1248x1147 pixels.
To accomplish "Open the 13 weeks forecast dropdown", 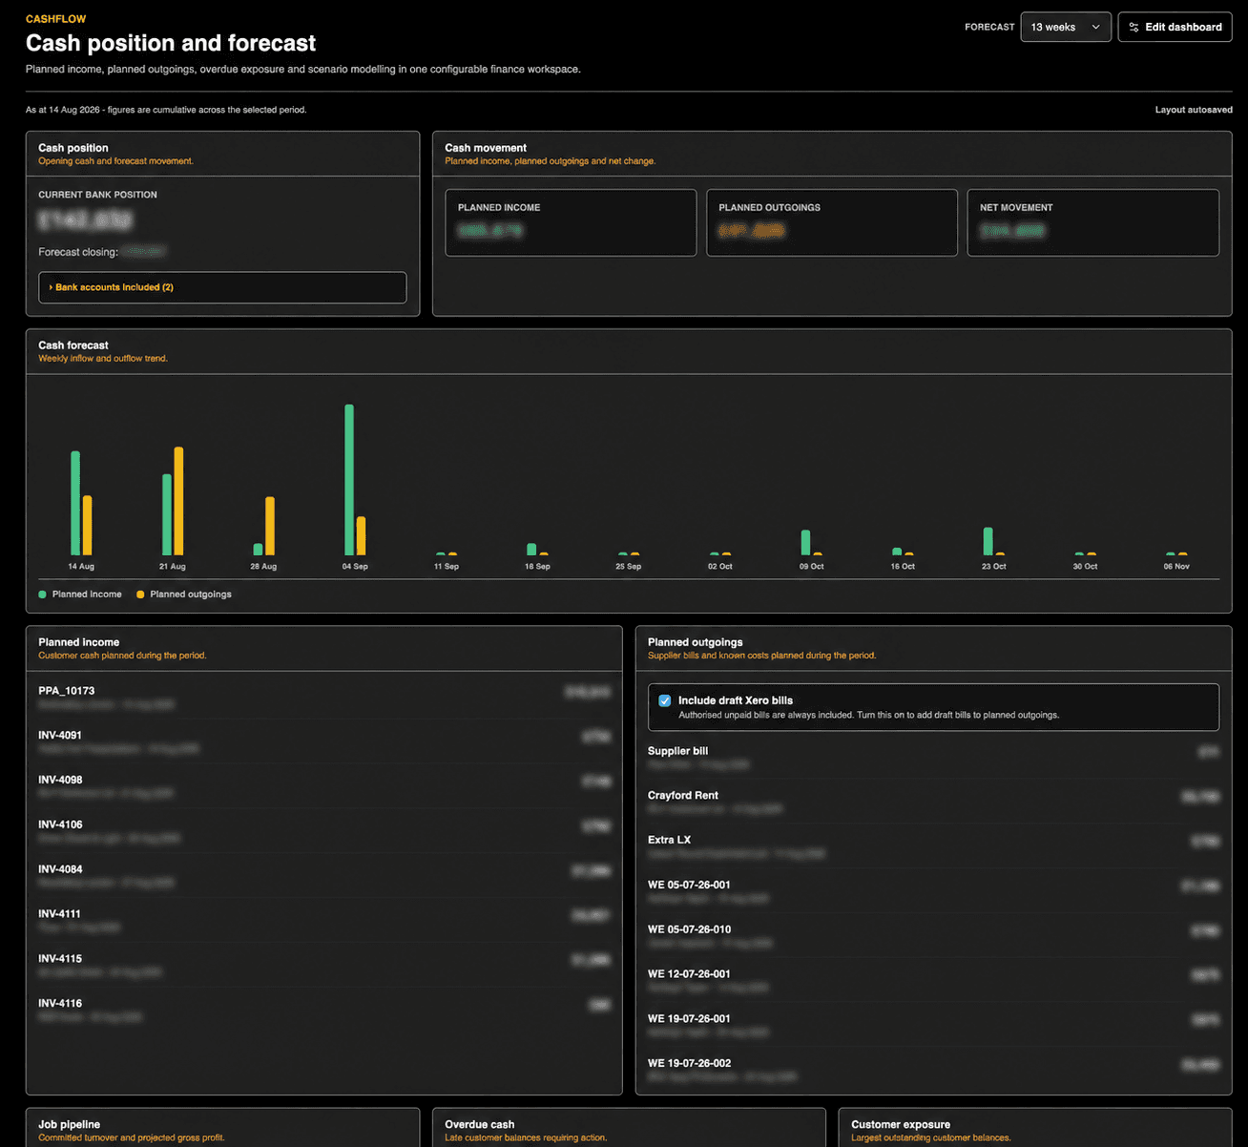I will point(1066,27).
